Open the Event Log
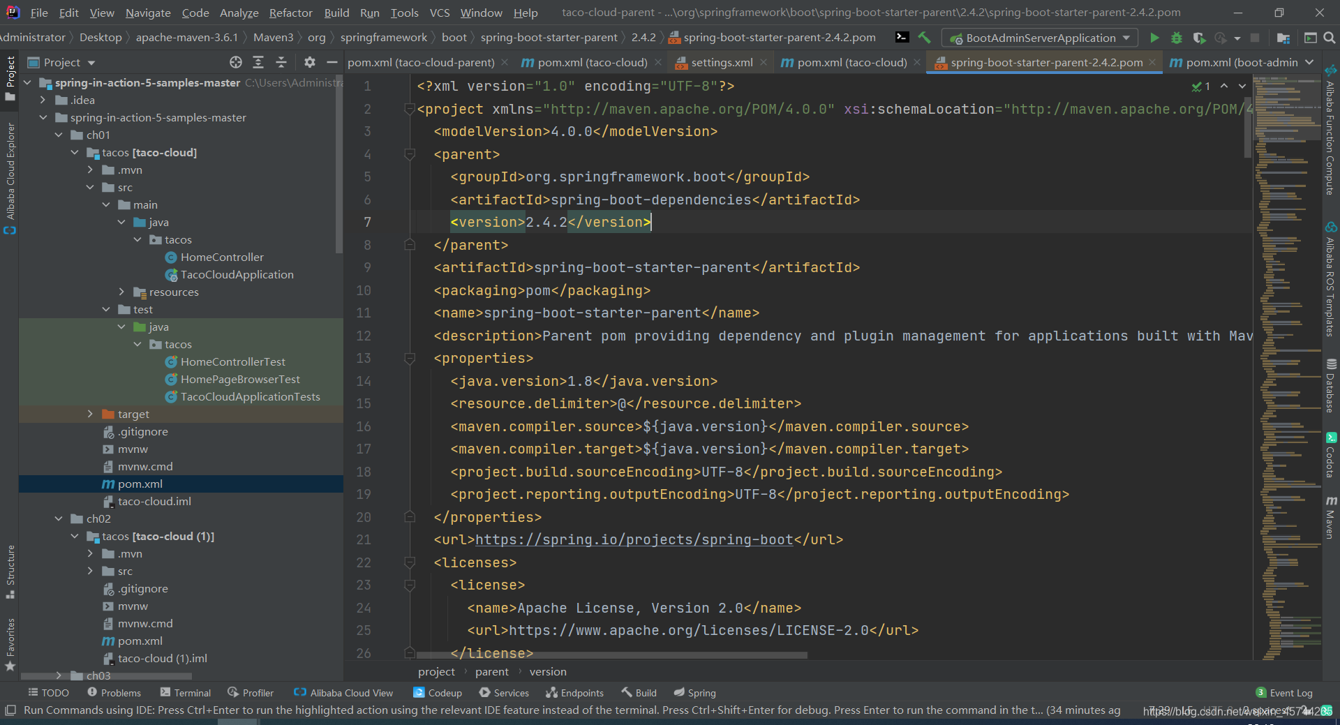This screenshot has height=725, width=1340. coord(1284,693)
